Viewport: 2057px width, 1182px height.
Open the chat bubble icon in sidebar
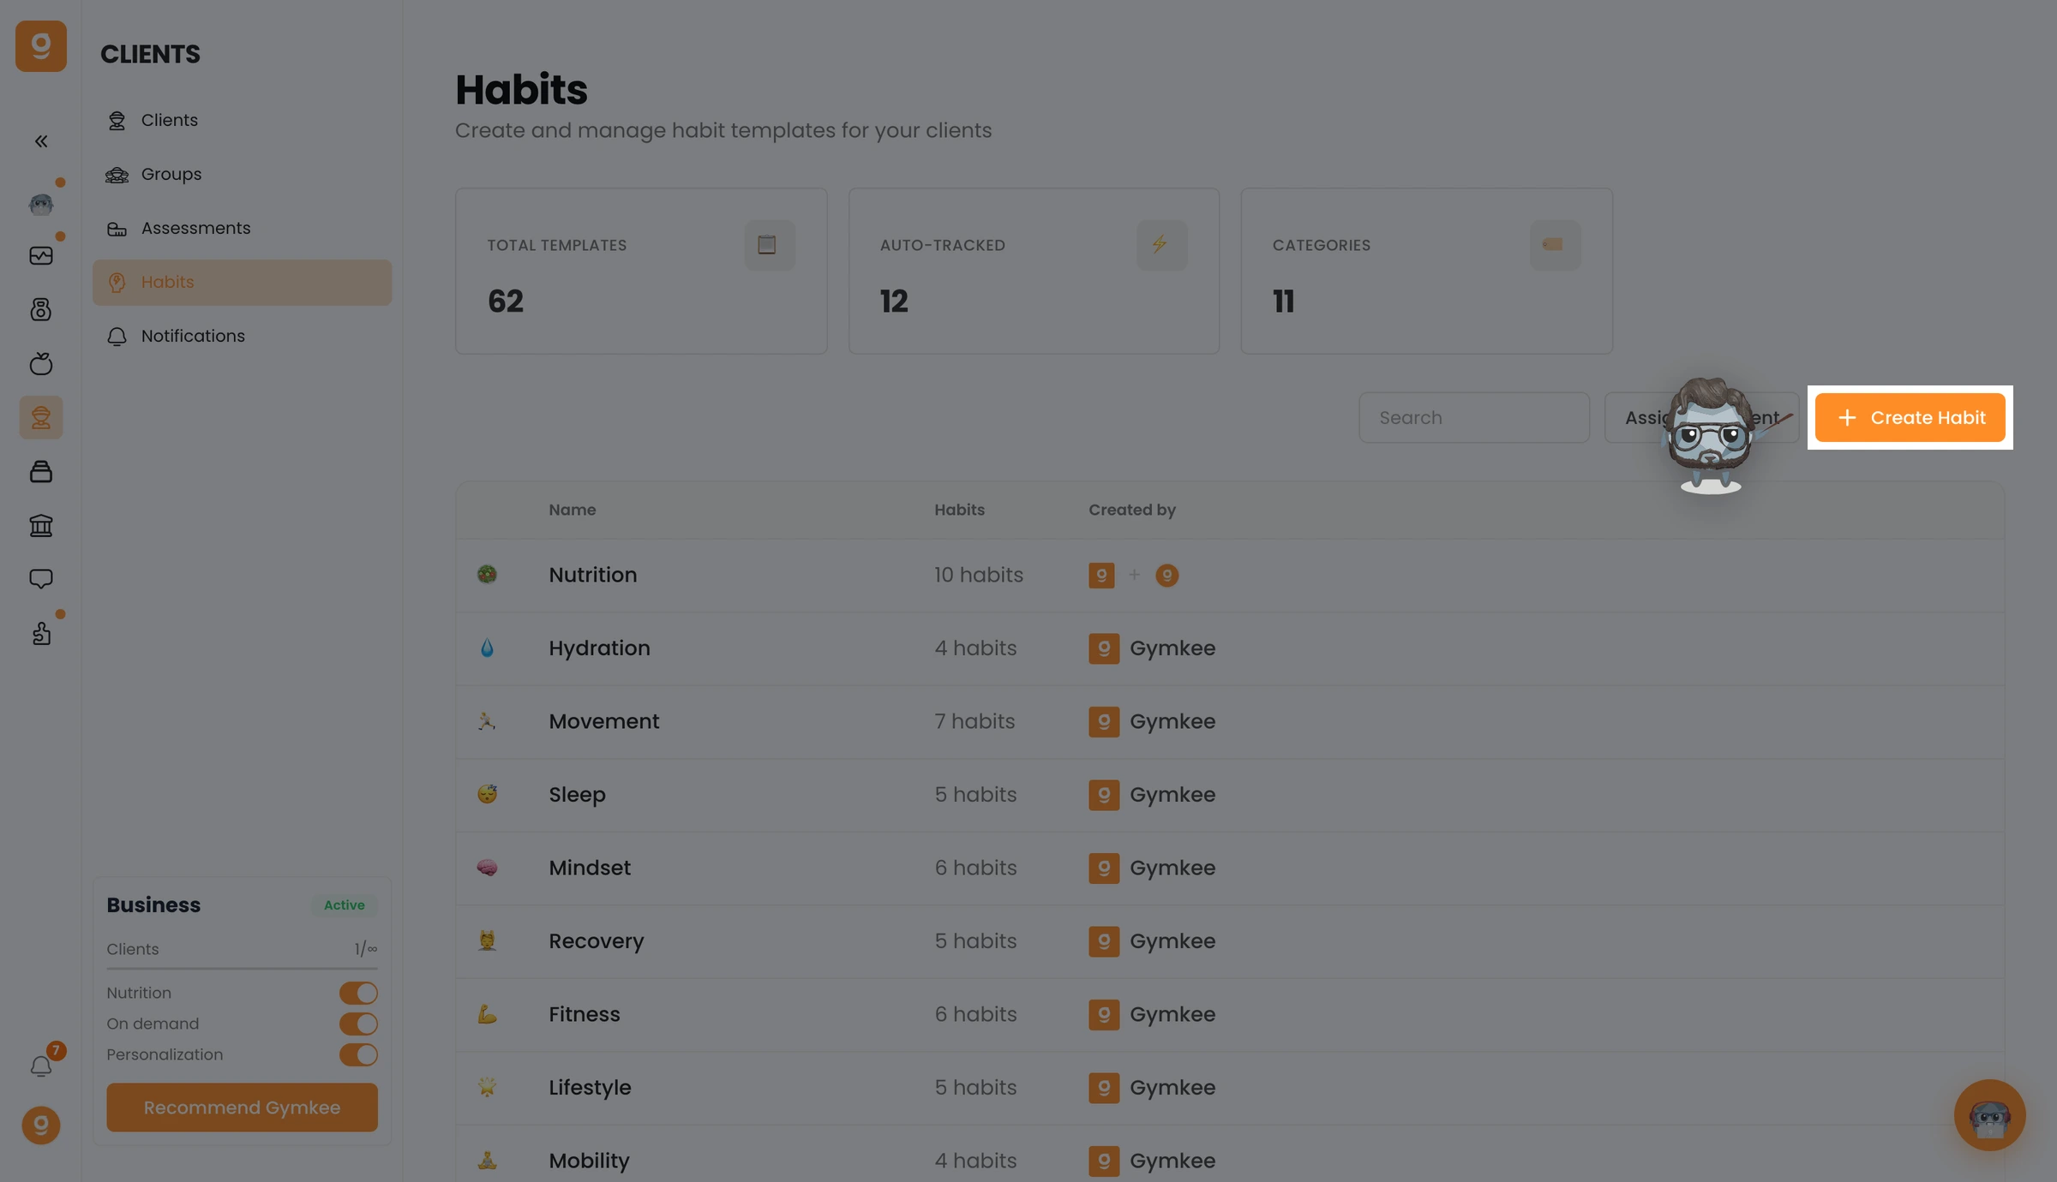coord(41,579)
